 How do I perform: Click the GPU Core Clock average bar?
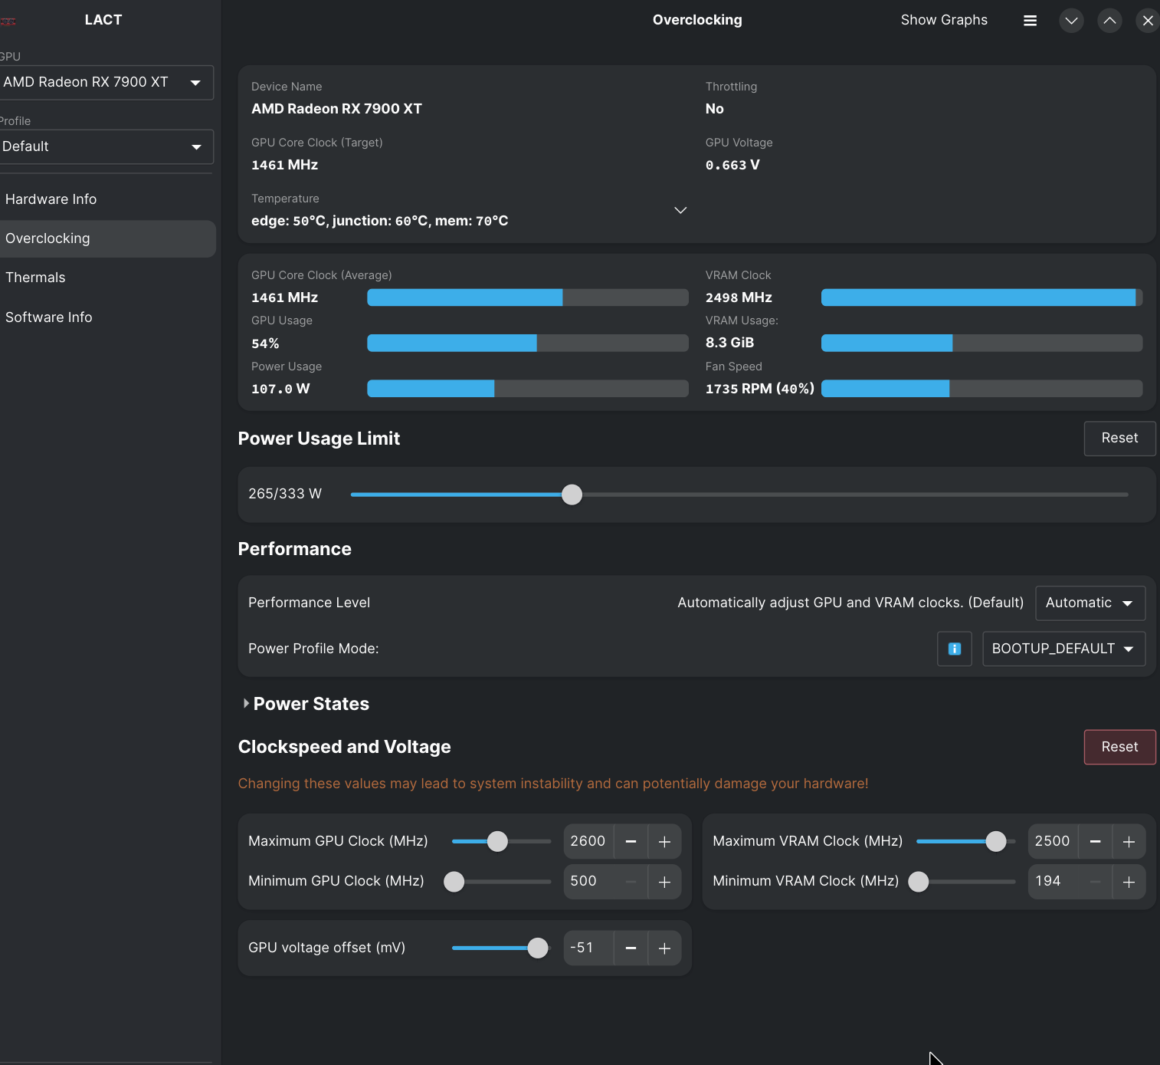pyautogui.click(x=528, y=297)
